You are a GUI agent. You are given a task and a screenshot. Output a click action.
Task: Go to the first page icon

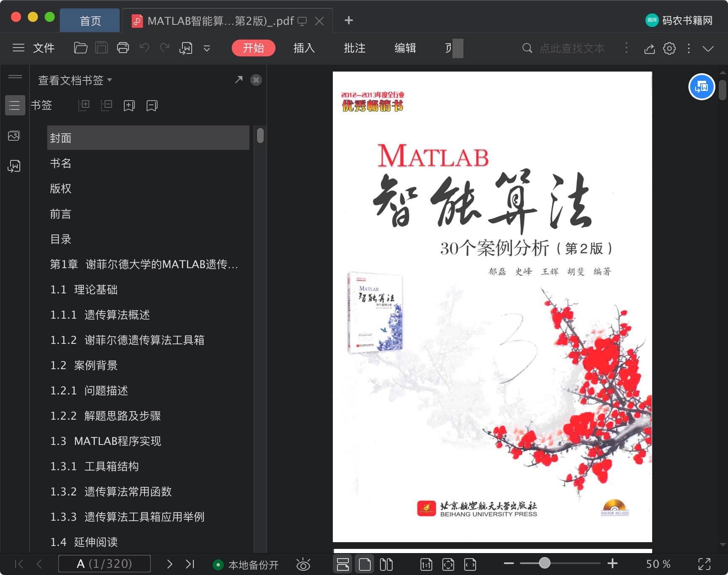point(19,564)
